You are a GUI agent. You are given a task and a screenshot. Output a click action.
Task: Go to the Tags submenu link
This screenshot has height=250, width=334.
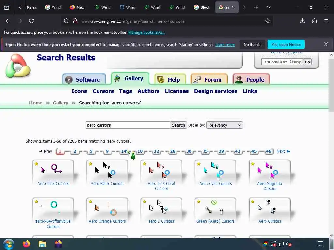(126, 91)
